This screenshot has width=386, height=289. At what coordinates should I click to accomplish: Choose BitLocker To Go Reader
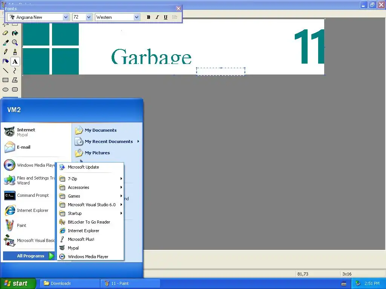click(x=90, y=222)
